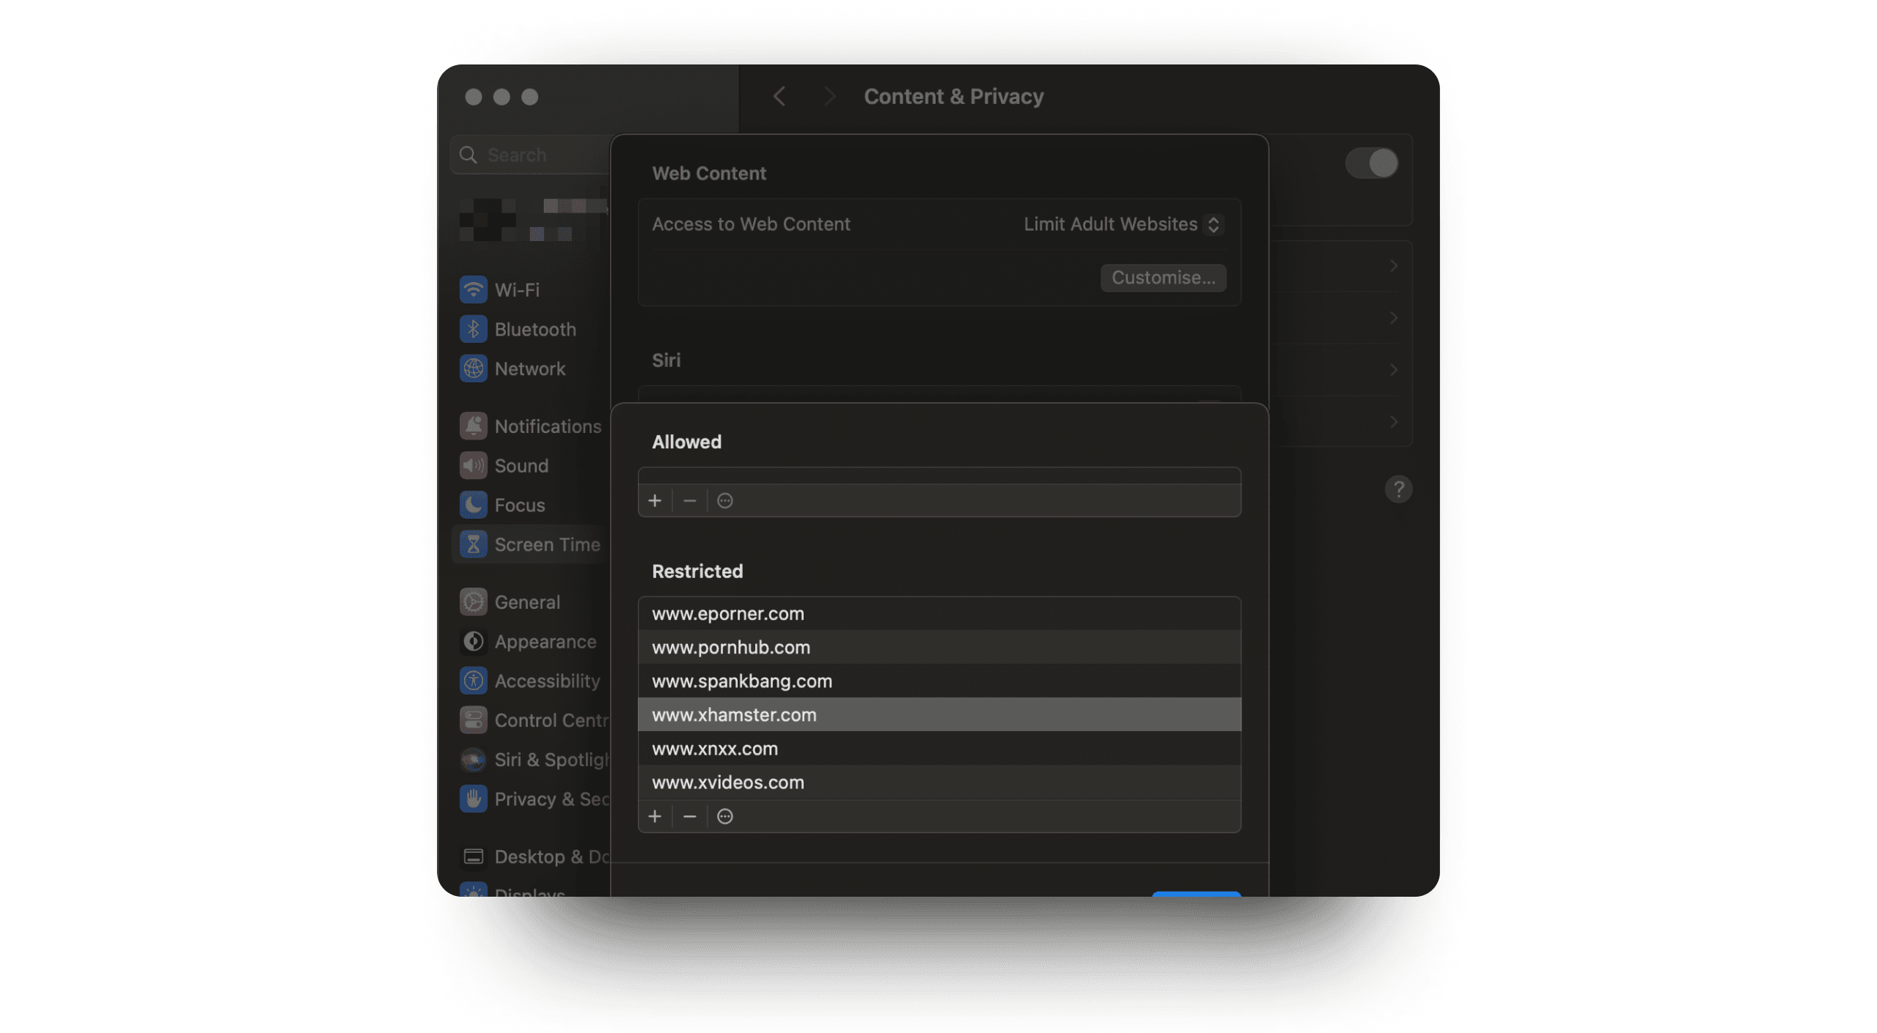The image size is (1877, 1033).
Task: Click the Screen Time icon in sidebar
Action: click(474, 543)
